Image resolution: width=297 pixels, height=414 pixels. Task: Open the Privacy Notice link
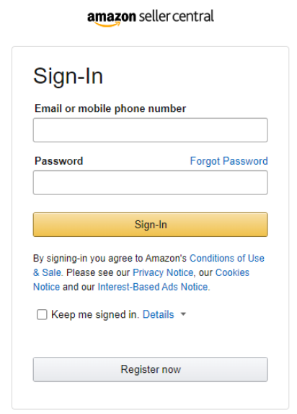163,272
